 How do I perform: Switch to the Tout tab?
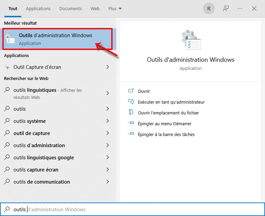13,9
